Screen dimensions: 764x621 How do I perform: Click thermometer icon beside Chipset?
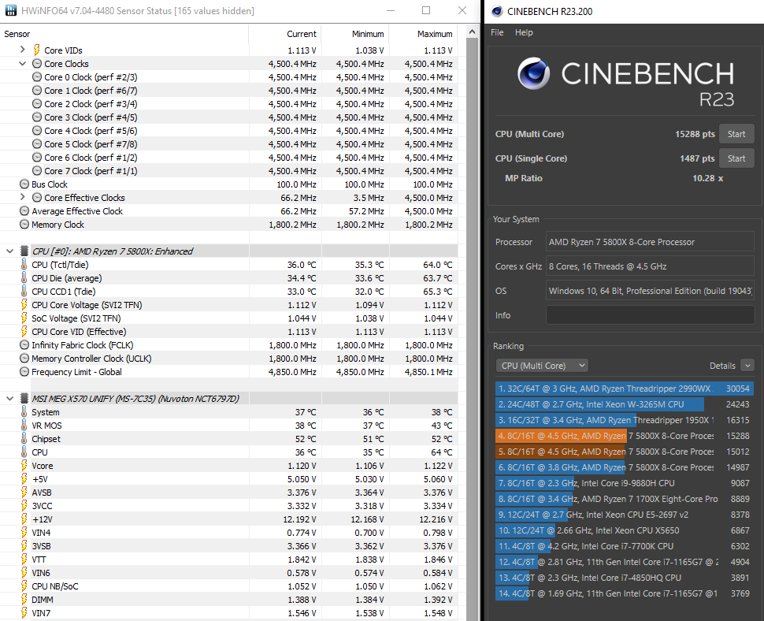pyautogui.click(x=24, y=439)
